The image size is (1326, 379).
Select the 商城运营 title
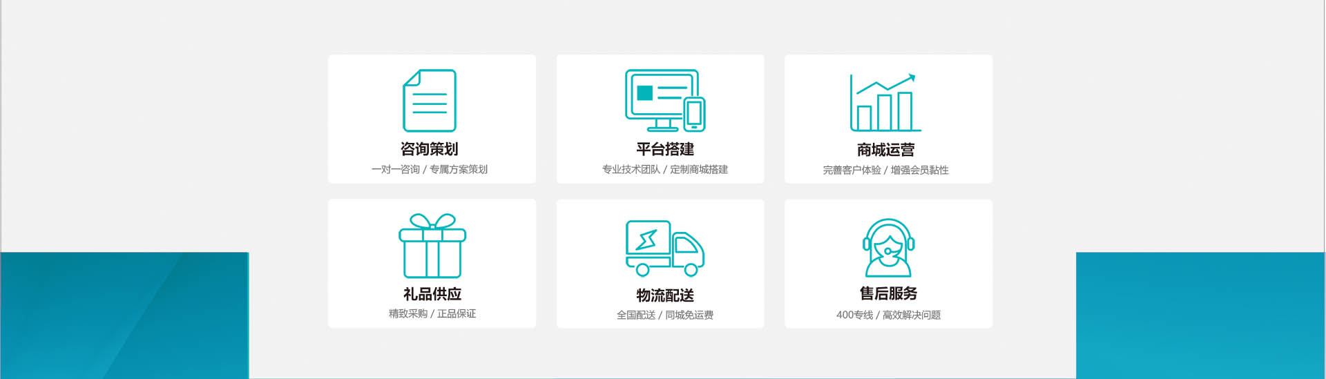click(x=885, y=150)
